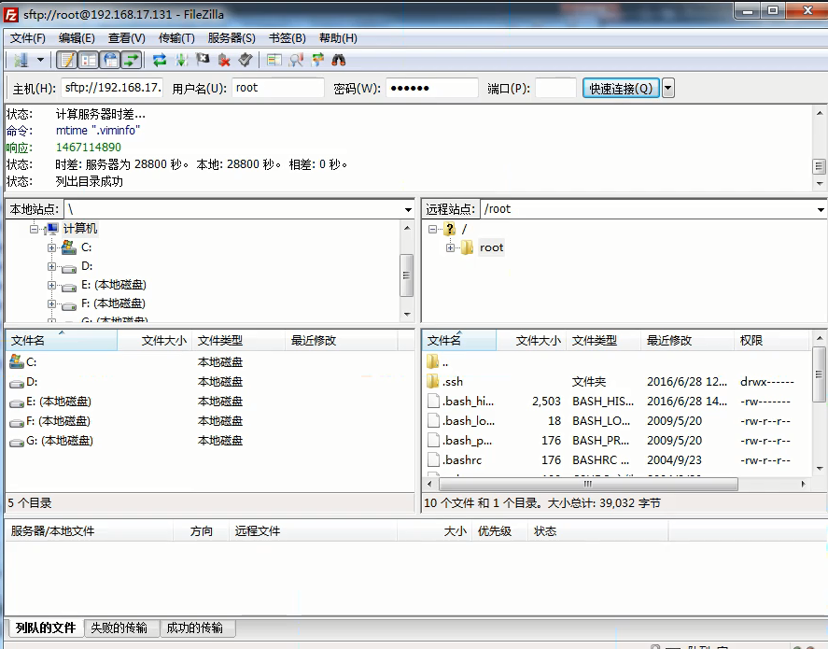Open the directory listing filters icon
The image size is (828, 649).
274,60
